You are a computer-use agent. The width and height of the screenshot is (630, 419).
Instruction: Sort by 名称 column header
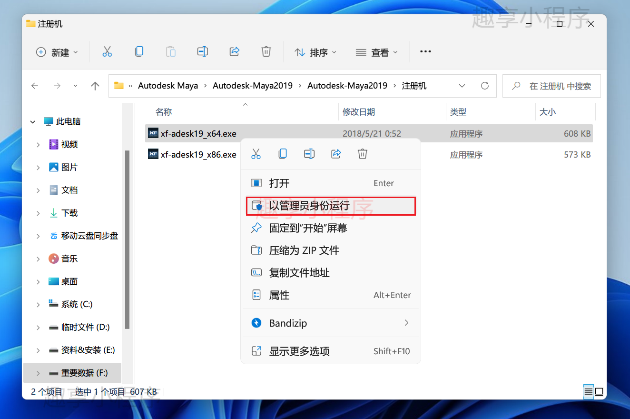click(164, 112)
